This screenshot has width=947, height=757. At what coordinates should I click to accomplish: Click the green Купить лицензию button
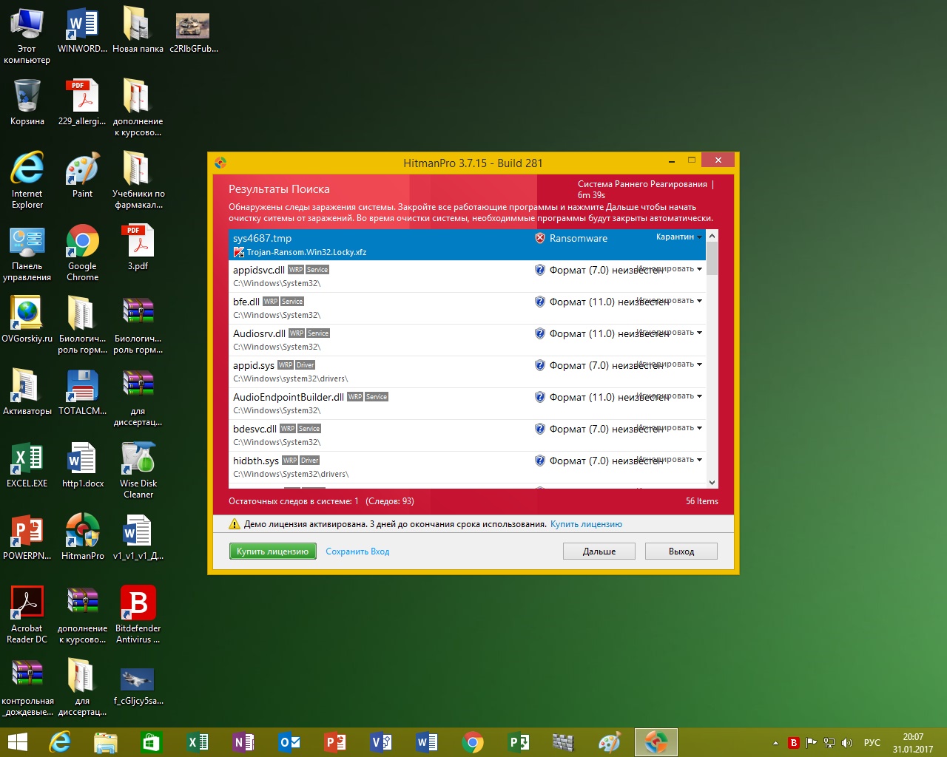point(272,551)
